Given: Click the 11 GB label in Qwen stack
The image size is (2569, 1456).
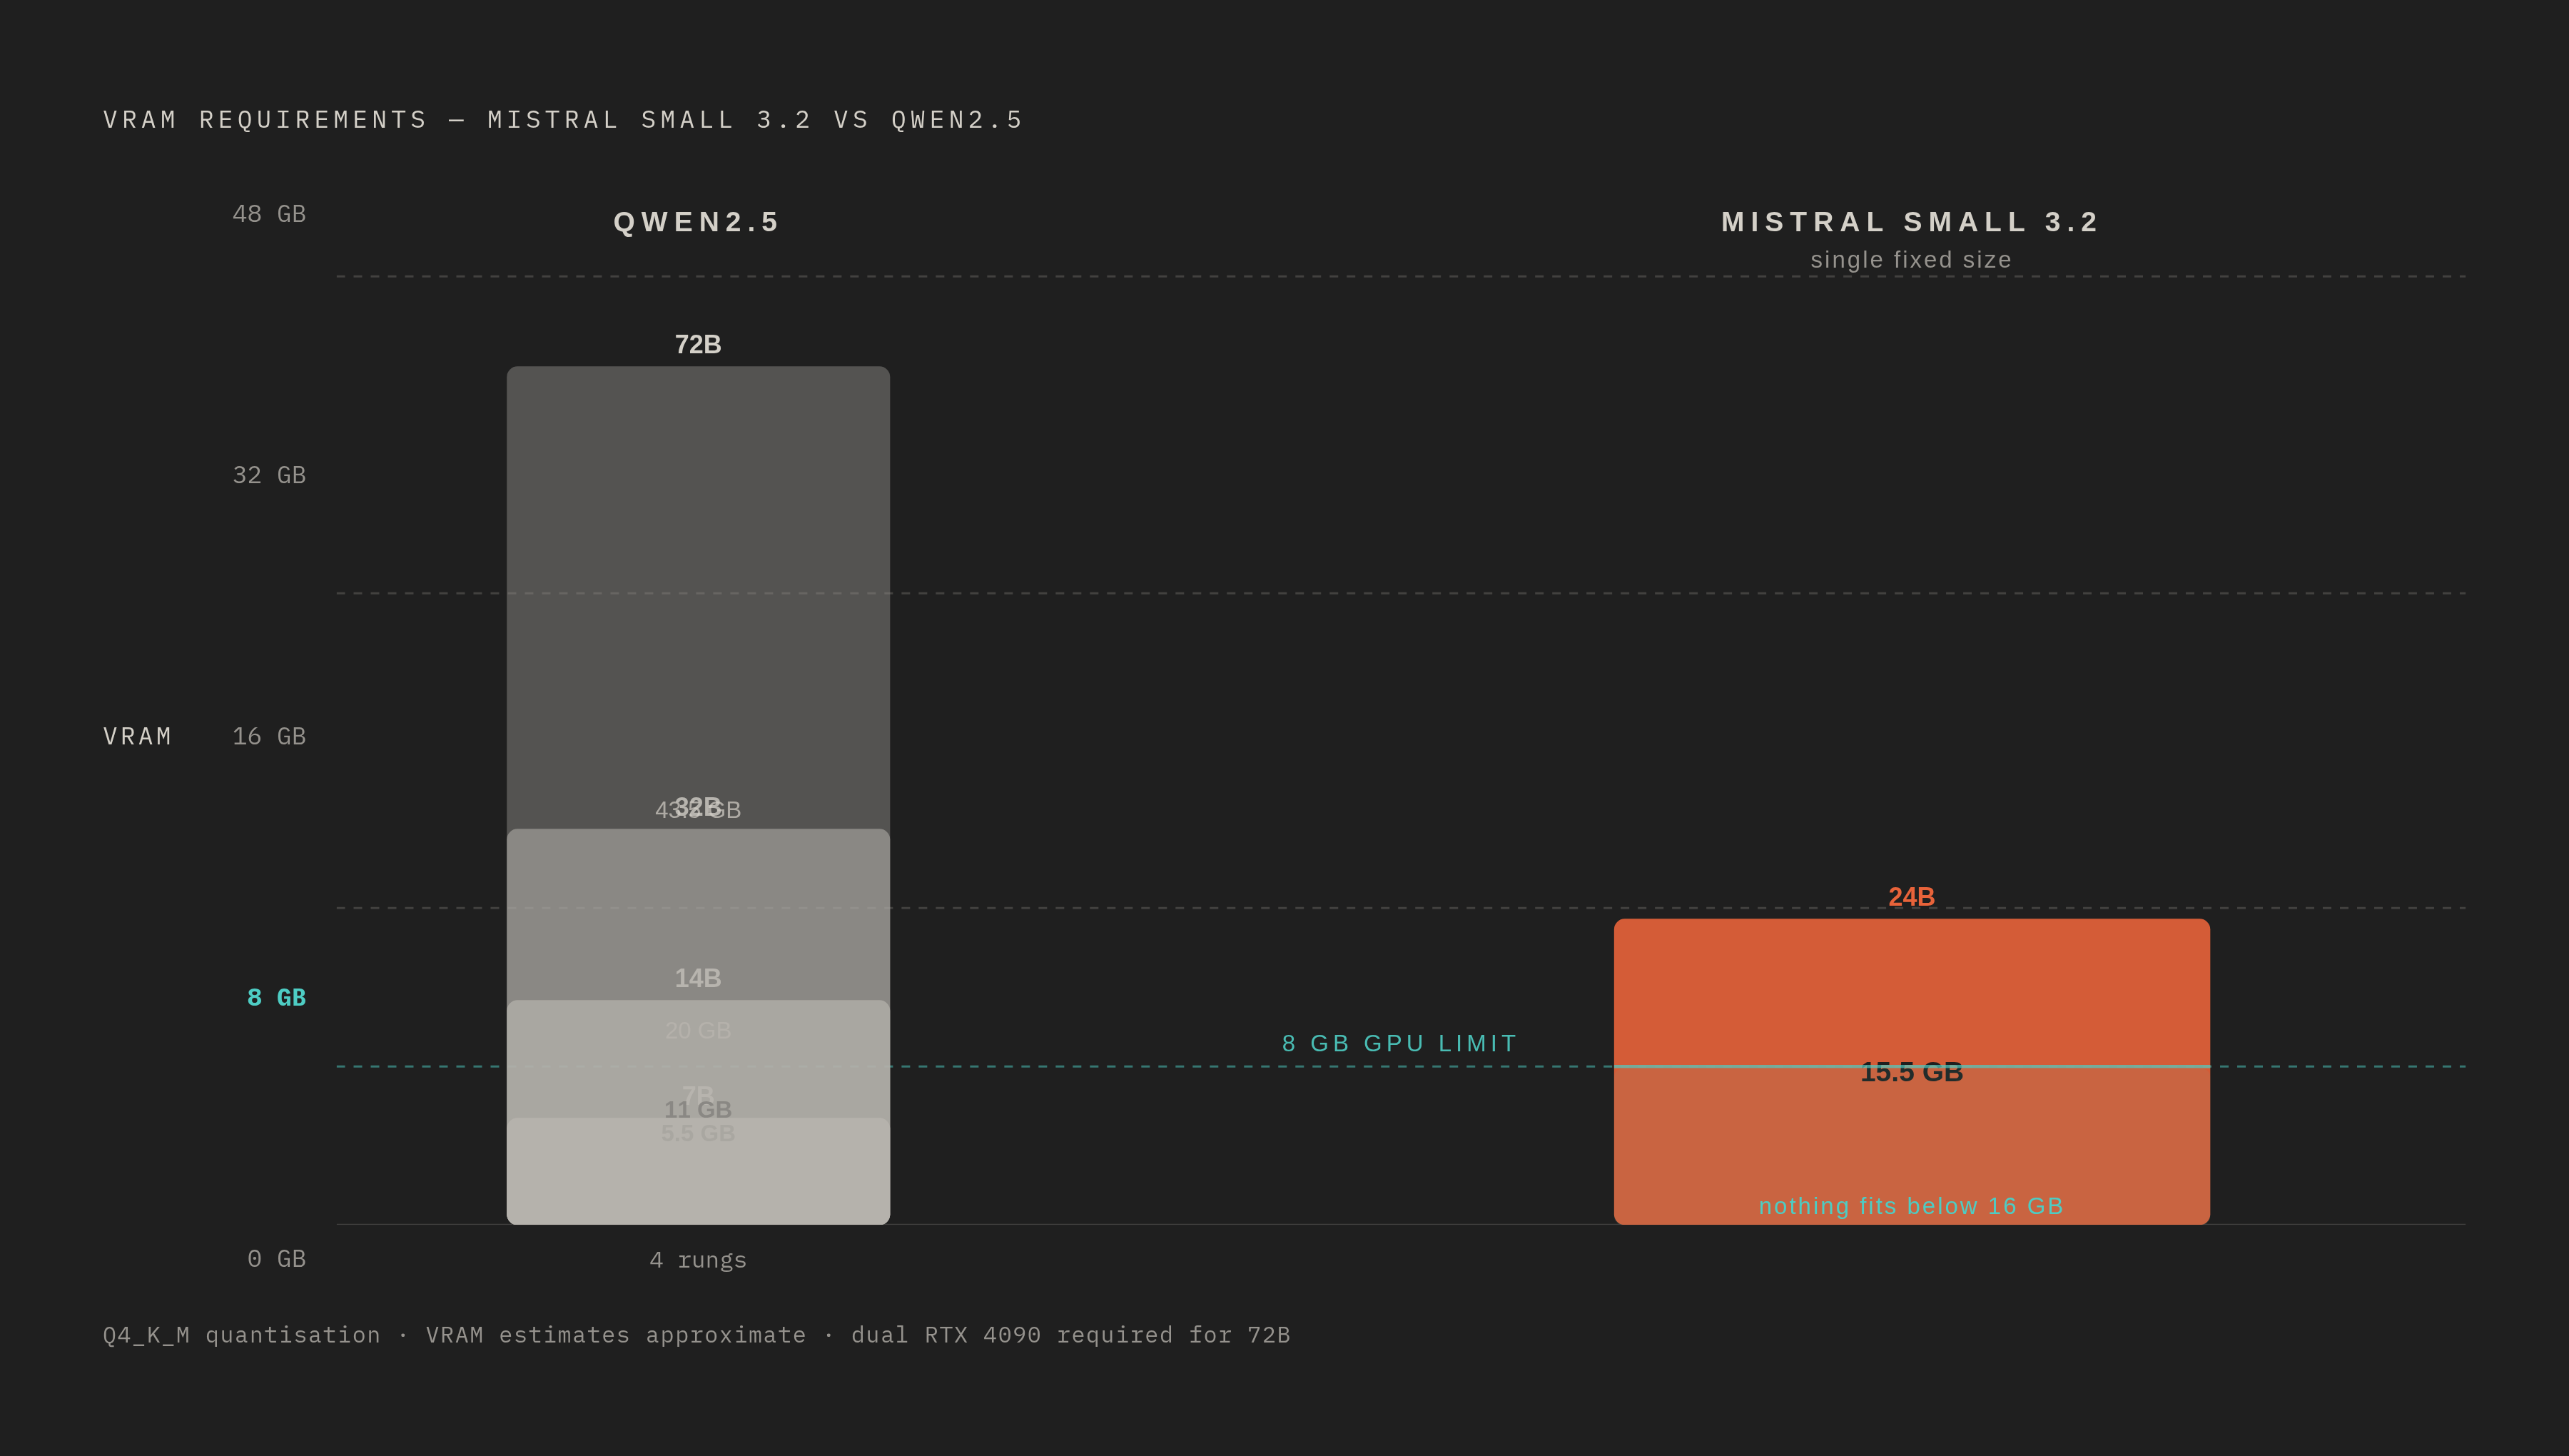Looking at the screenshot, I should [x=698, y=1110].
